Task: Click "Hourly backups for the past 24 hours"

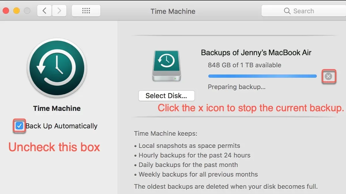Action: coord(194,155)
